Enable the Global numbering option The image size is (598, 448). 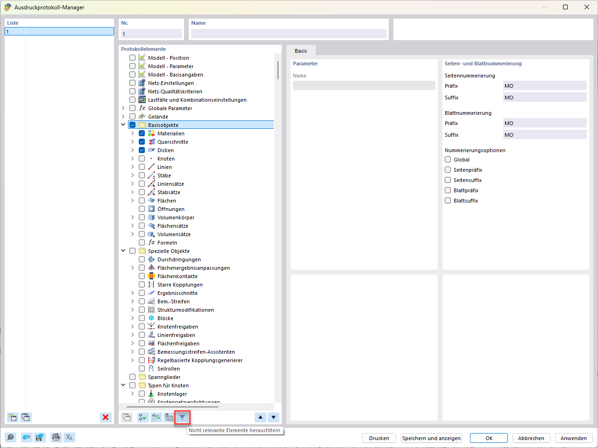click(448, 160)
